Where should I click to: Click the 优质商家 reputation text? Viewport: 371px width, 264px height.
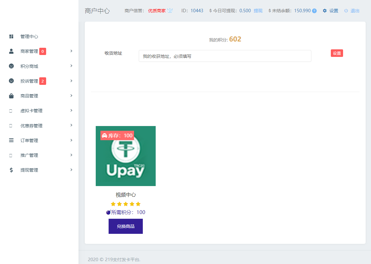click(x=157, y=11)
